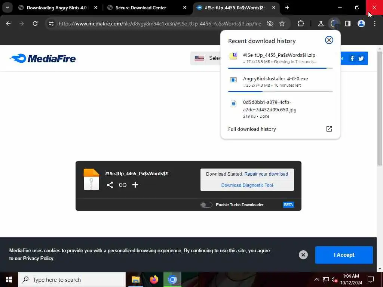Open a new browser tab

[287, 7]
